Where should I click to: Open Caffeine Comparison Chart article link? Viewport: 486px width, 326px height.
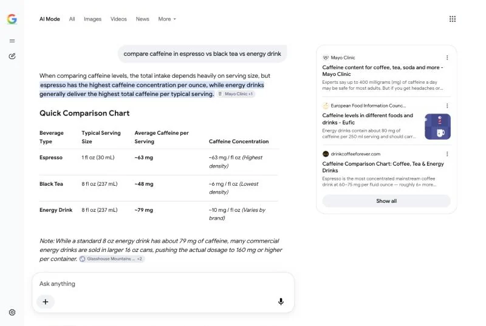[383, 167]
